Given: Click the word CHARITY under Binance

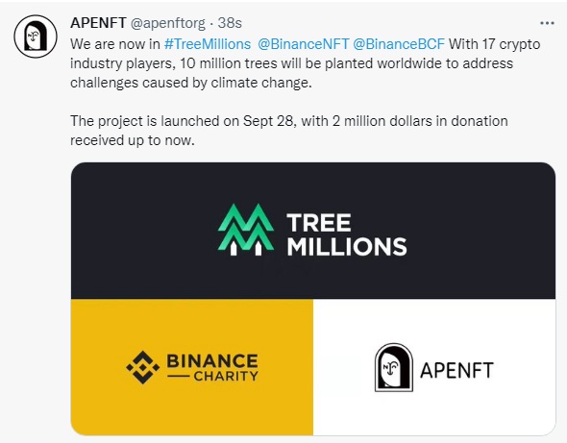Looking at the screenshot, I should pos(226,377).
